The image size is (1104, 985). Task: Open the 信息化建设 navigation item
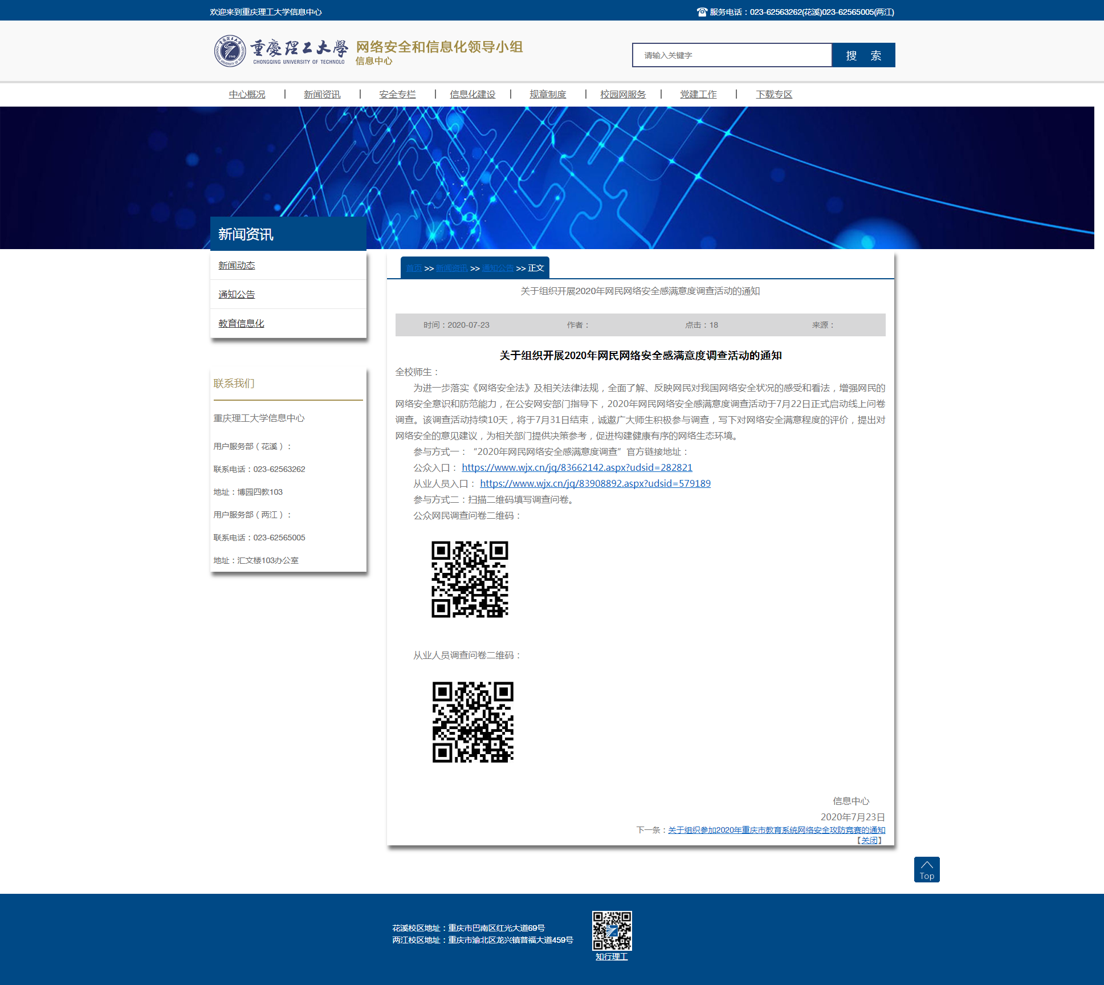[472, 94]
